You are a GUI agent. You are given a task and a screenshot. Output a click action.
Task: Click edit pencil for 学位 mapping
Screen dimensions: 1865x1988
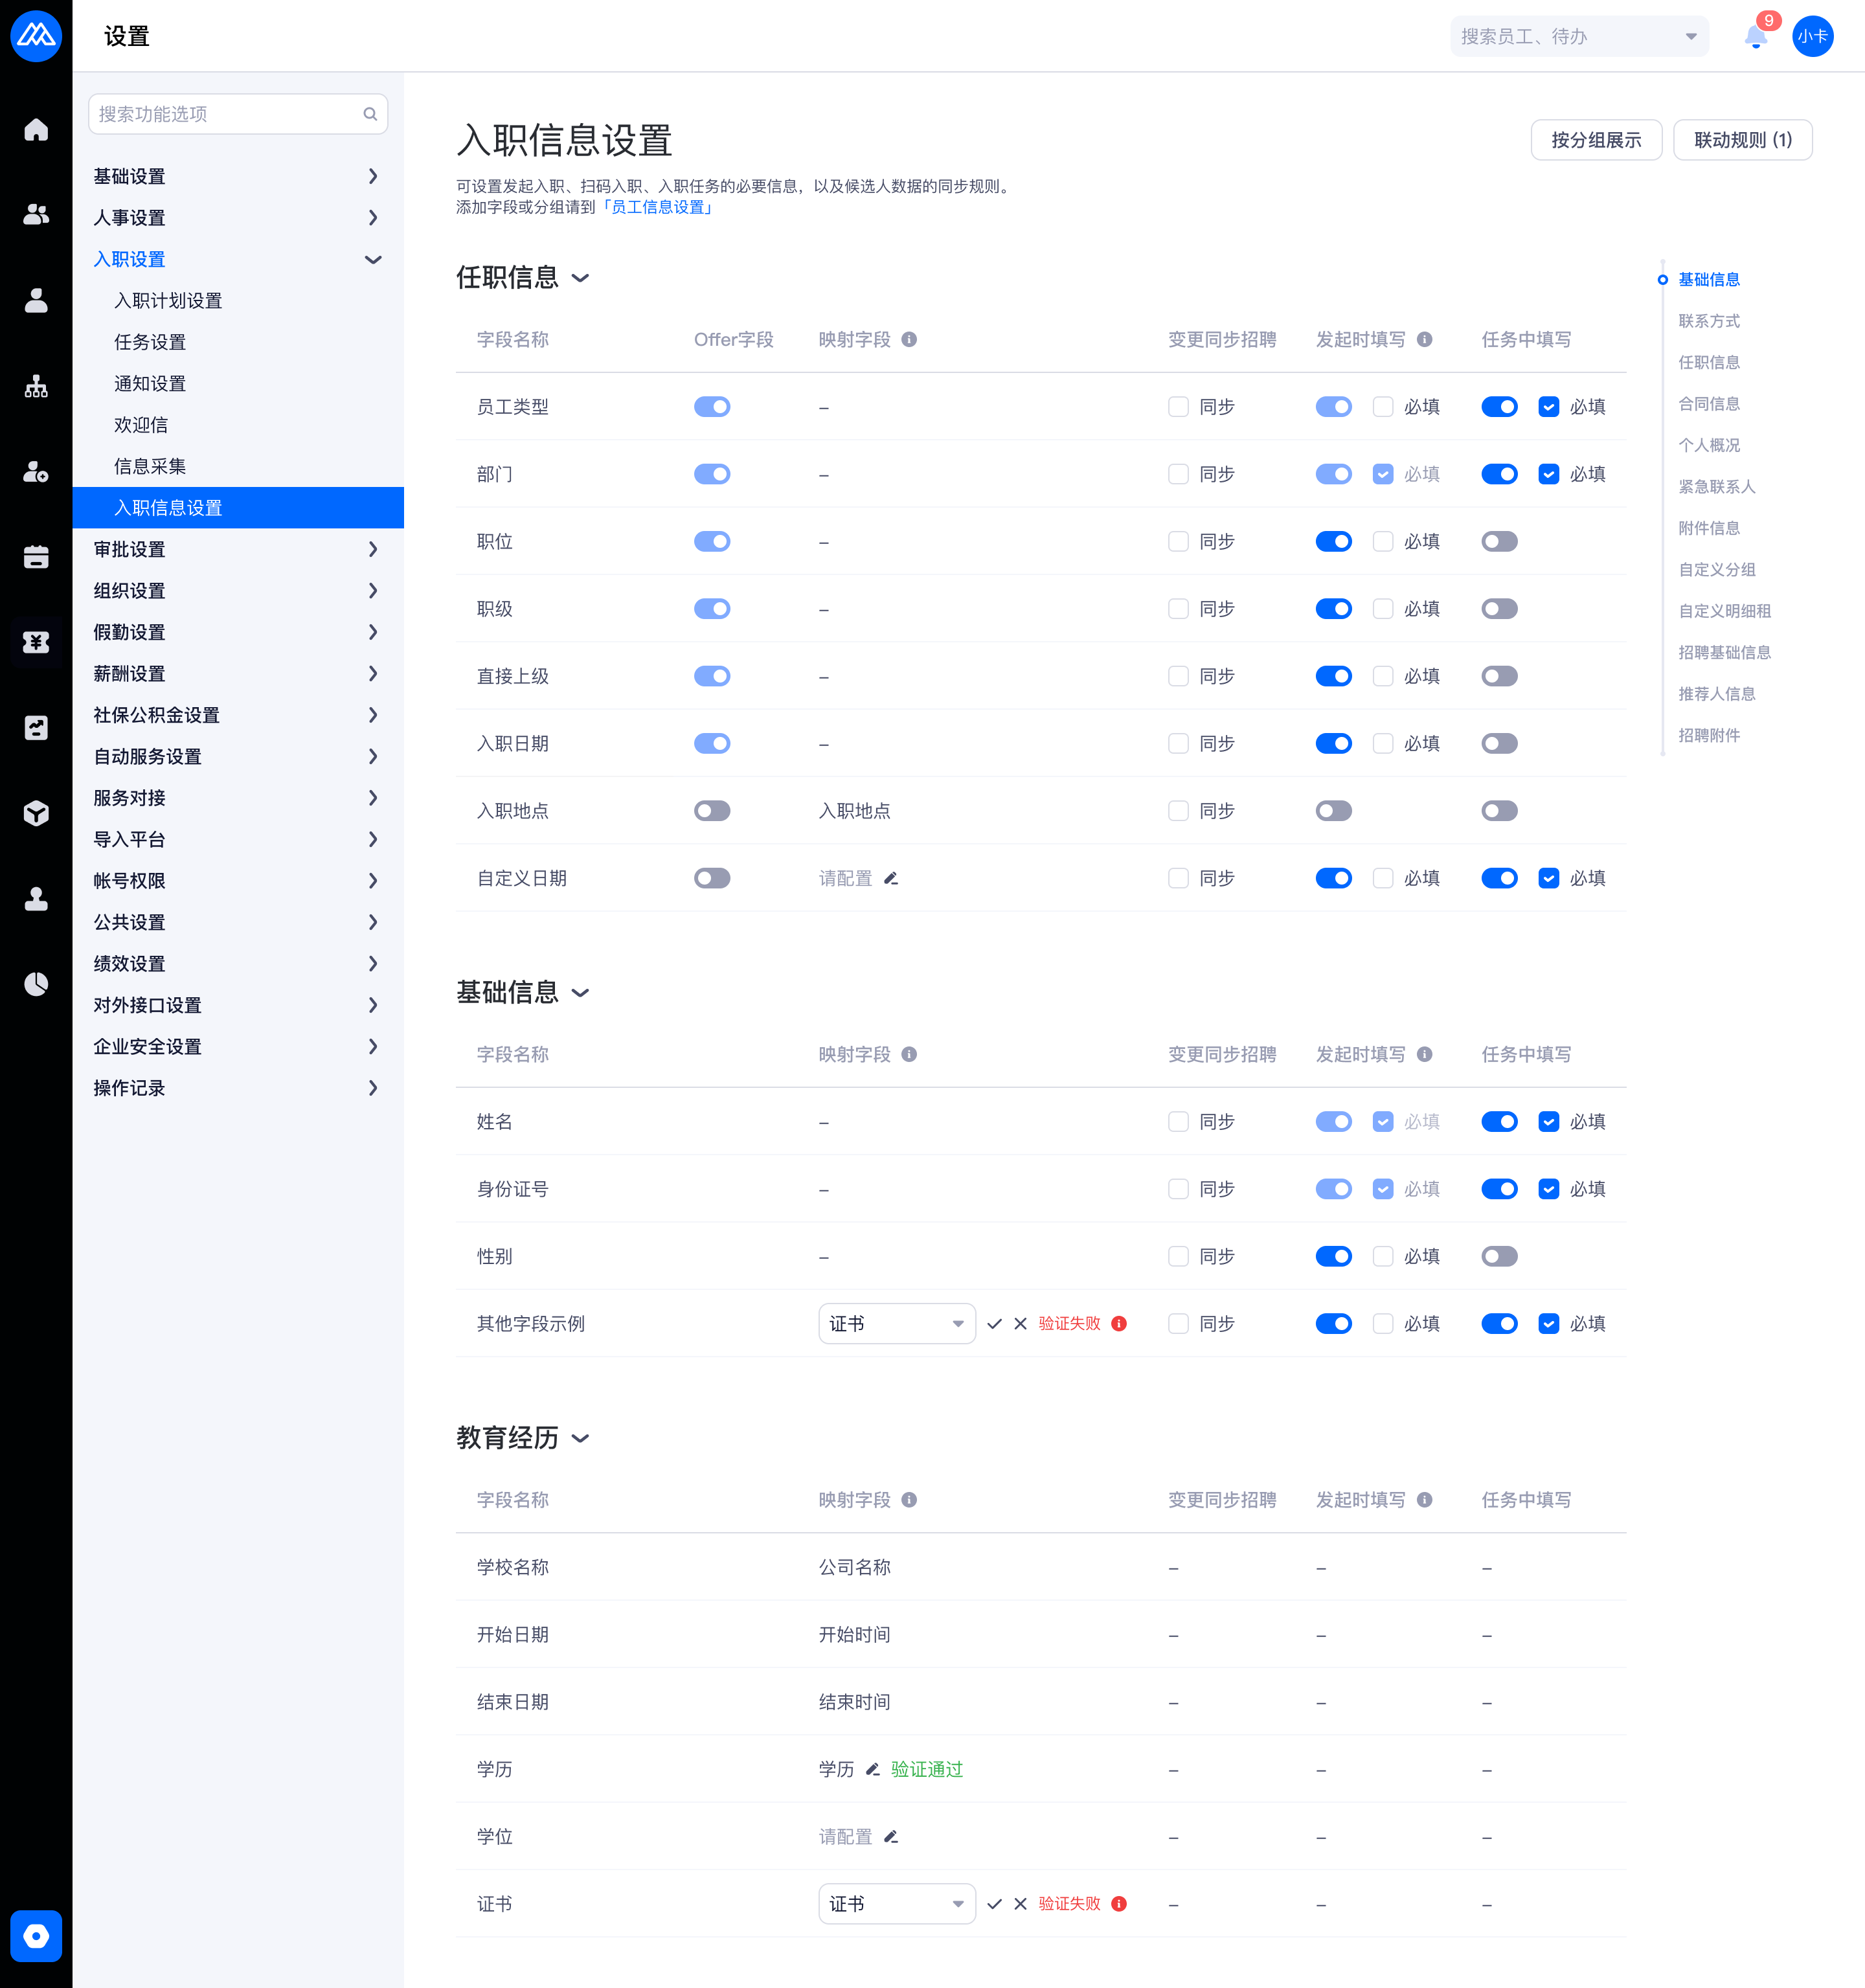(x=891, y=1836)
